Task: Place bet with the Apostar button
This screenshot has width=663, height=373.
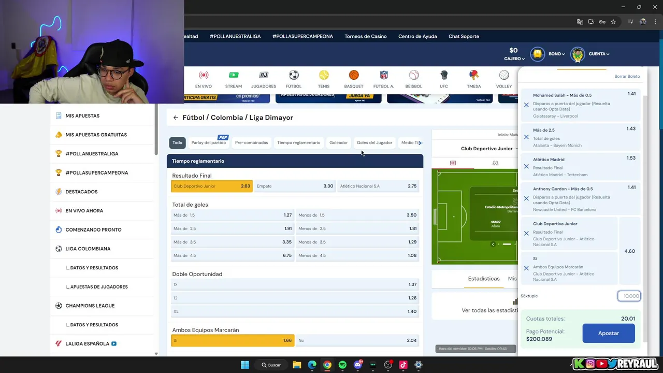Action: click(609, 333)
